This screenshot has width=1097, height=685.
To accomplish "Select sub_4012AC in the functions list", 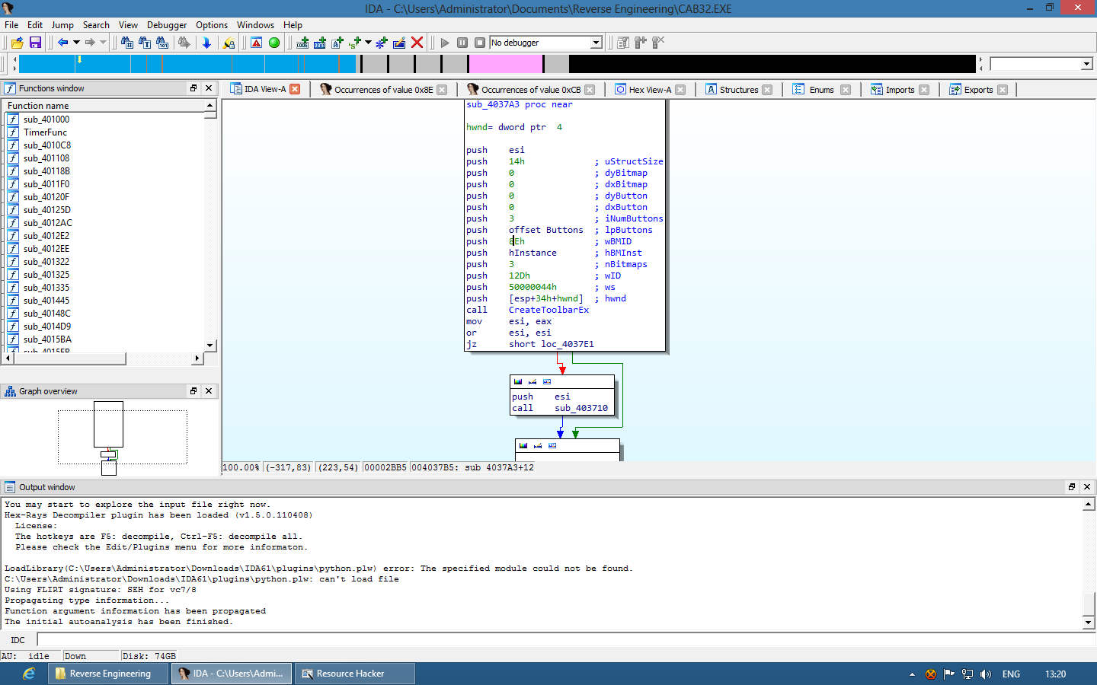I will click(x=48, y=222).
